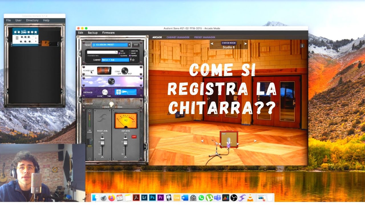Click the microphone-and-cabinet display in the Distance module
Viewport: 365px width, 205px height.
point(125,92)
